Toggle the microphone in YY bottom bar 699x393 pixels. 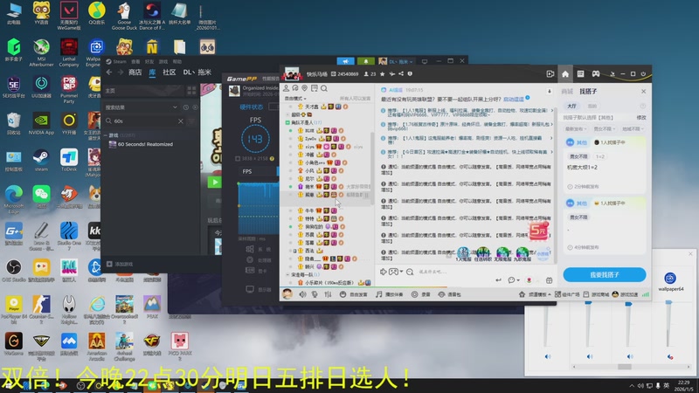(315, 294)
